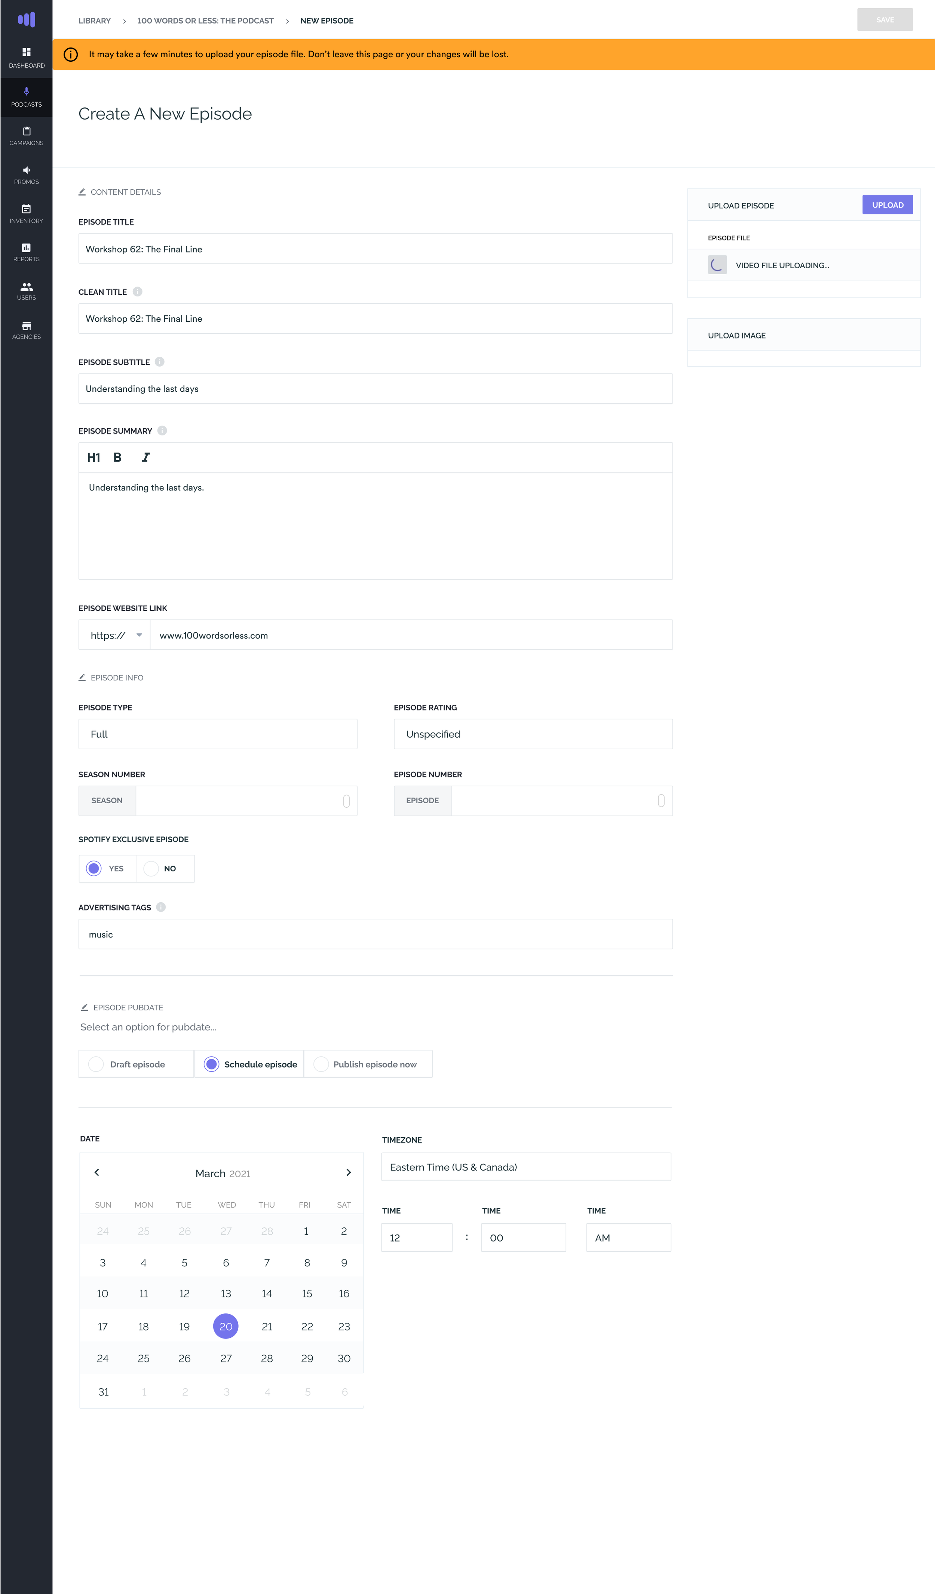Viewport: 935px width, 1594px height.
Task: Go to Promos via the speaker icon
Action: 27,170
